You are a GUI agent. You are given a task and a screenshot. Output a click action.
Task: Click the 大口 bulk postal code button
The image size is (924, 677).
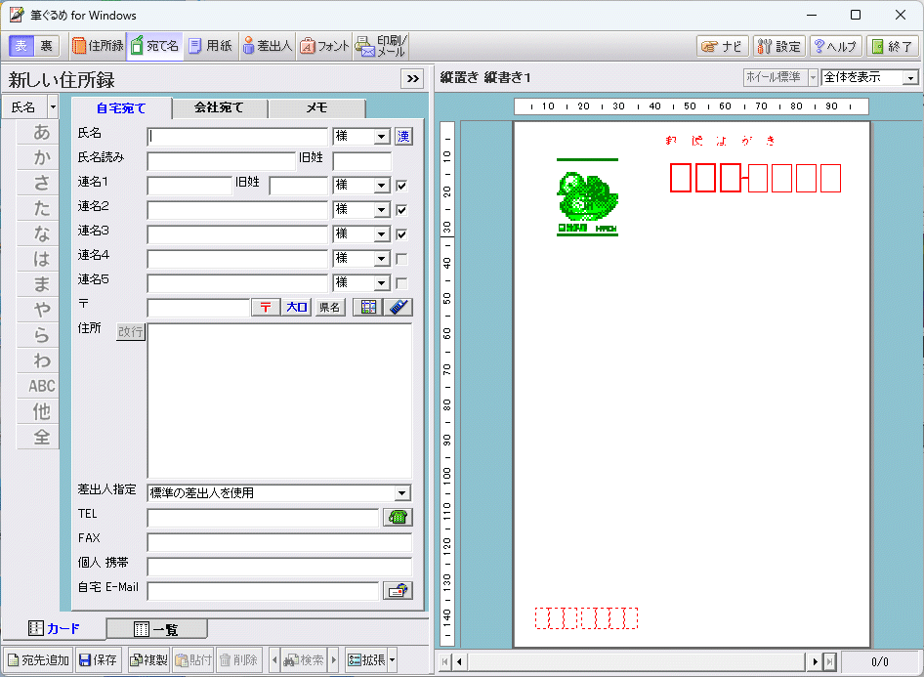click(x=297, y=307)
